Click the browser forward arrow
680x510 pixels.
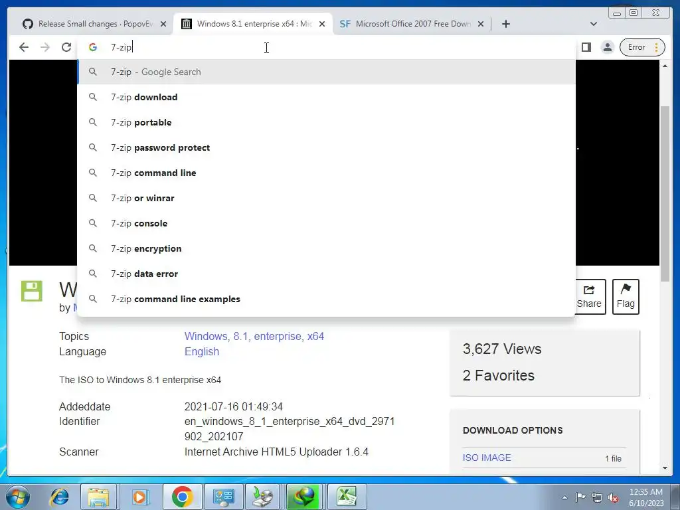pos(45,47)
